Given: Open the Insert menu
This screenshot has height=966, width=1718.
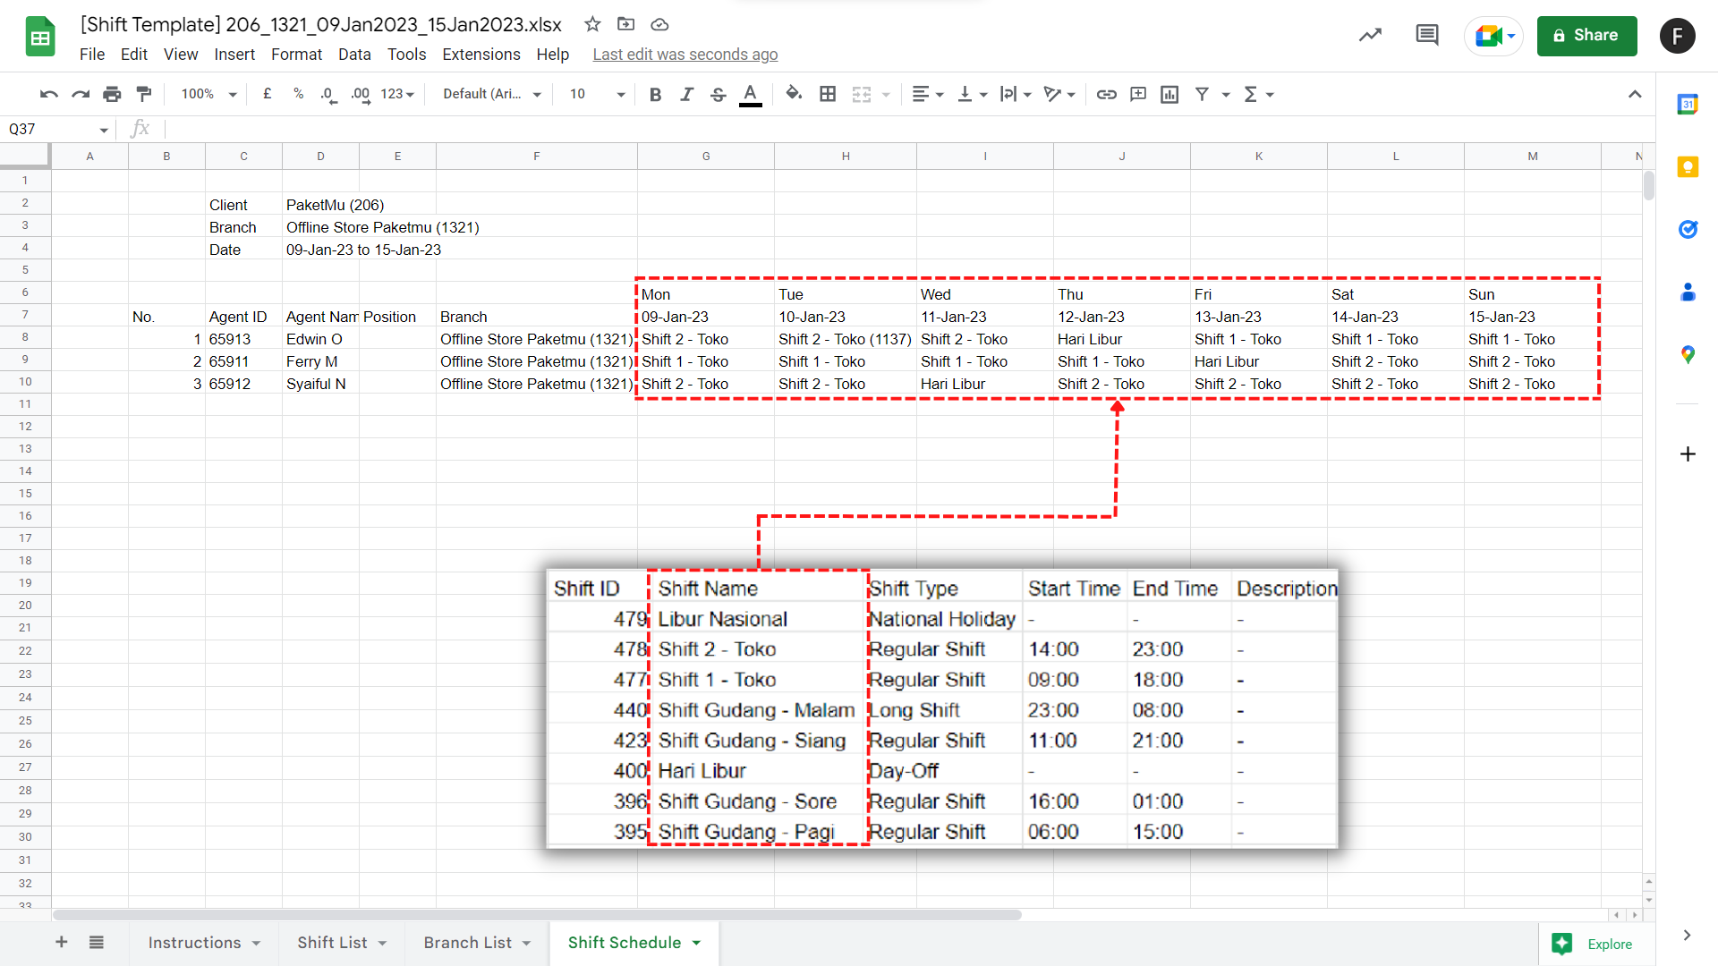Looking at the screenshot, I should (x=234, y=55).
